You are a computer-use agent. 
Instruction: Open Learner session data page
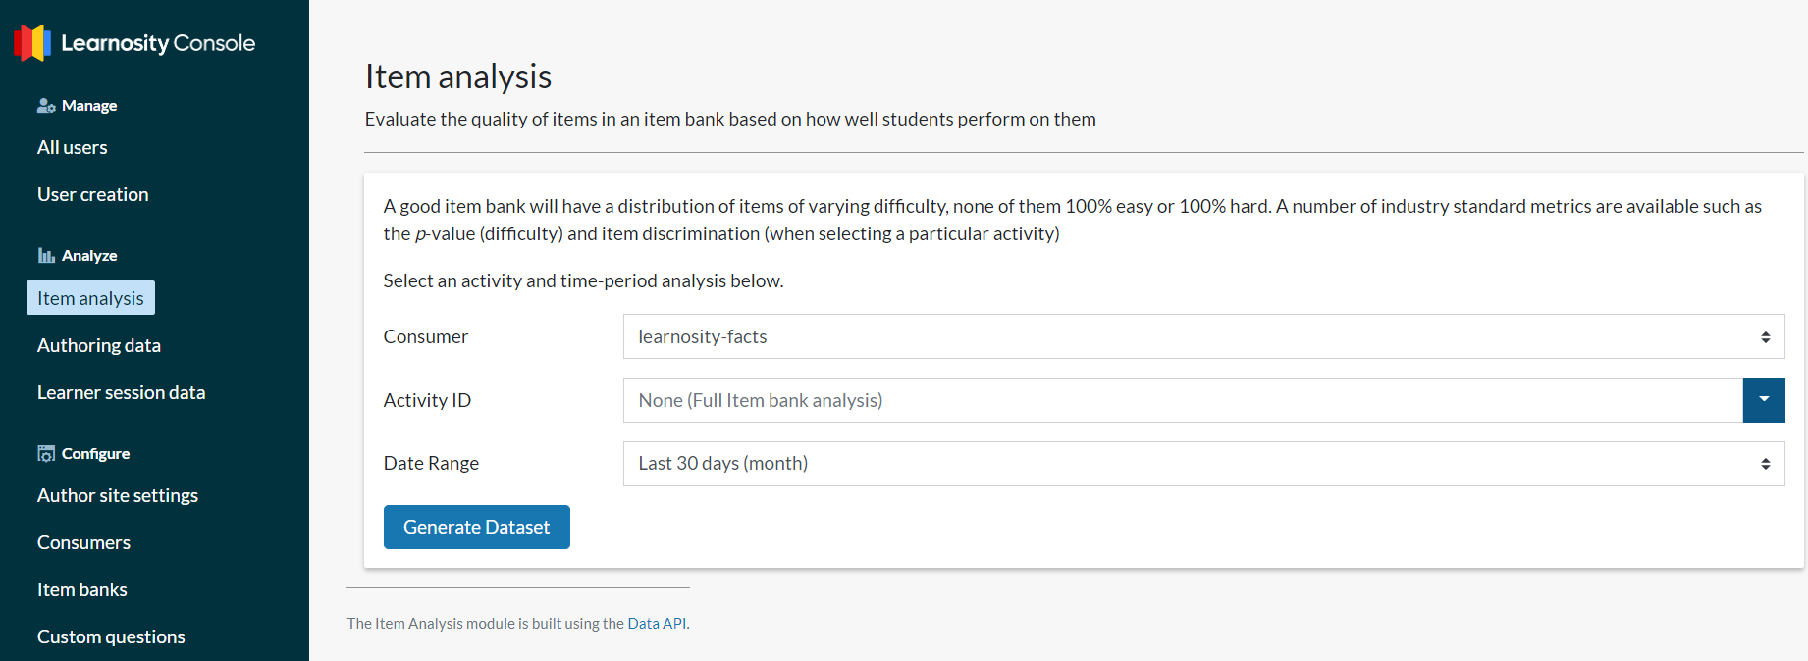[122, 392]
